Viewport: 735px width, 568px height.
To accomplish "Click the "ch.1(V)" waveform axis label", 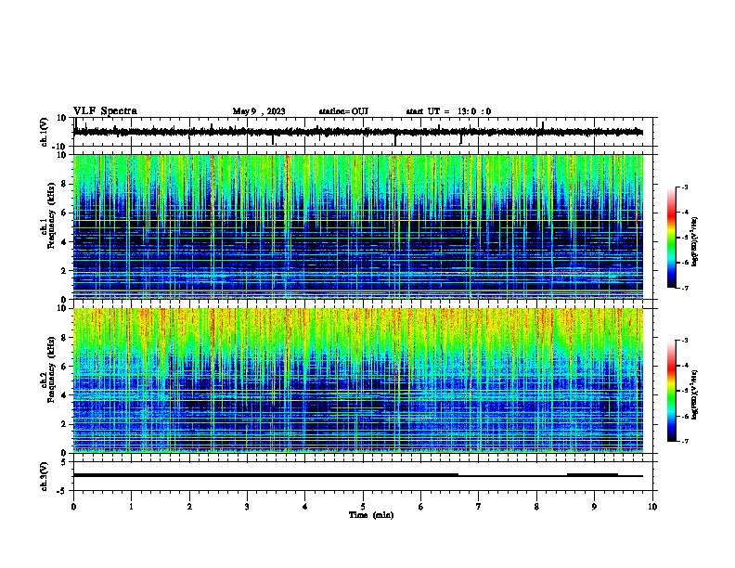I will 45,132.
